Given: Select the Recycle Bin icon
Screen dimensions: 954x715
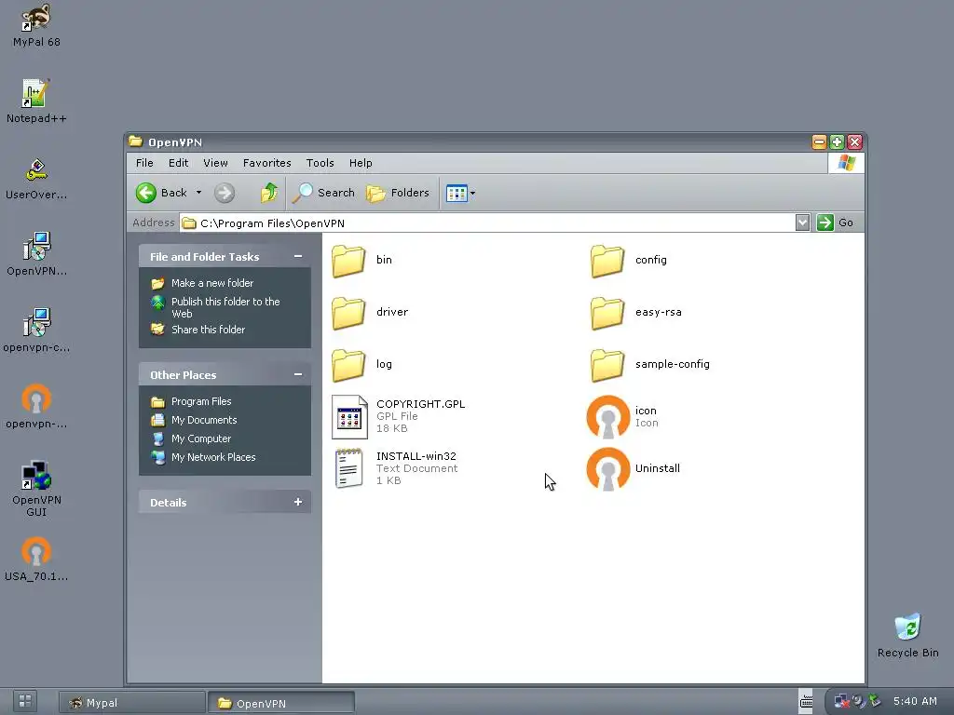Looking at the screenshot, I should coord(907,636).
